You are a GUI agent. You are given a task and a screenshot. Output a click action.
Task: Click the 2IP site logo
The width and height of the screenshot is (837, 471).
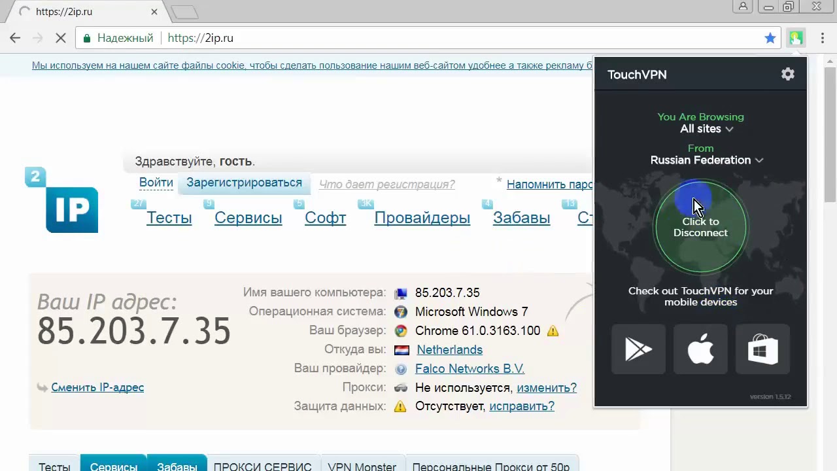[62, 200]
